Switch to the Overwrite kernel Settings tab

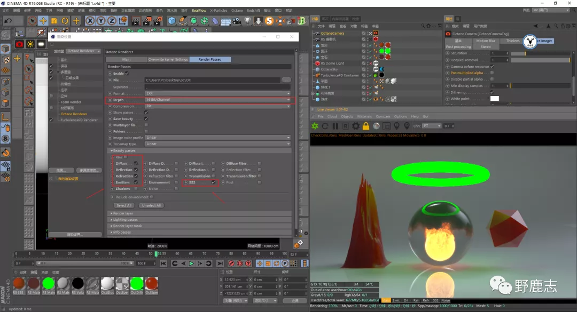coord(168,60)
